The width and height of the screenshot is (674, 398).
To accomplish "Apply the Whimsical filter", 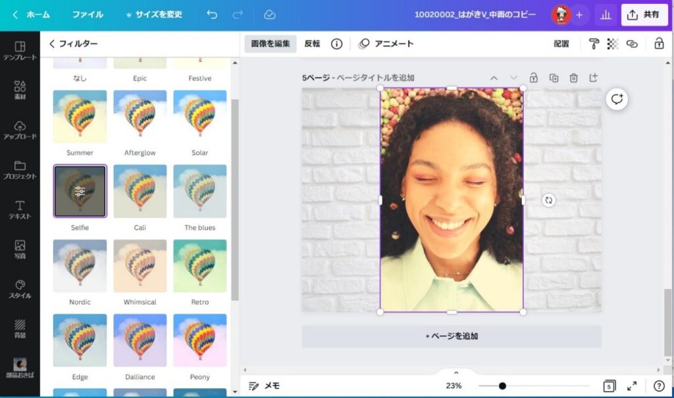I will pos(140,266).
